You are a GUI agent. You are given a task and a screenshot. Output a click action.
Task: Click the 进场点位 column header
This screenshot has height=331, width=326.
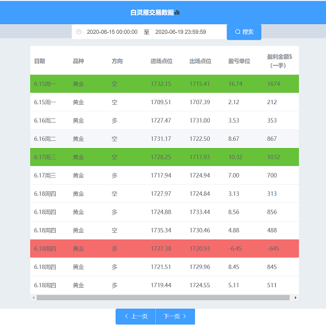tap(161, 61)
